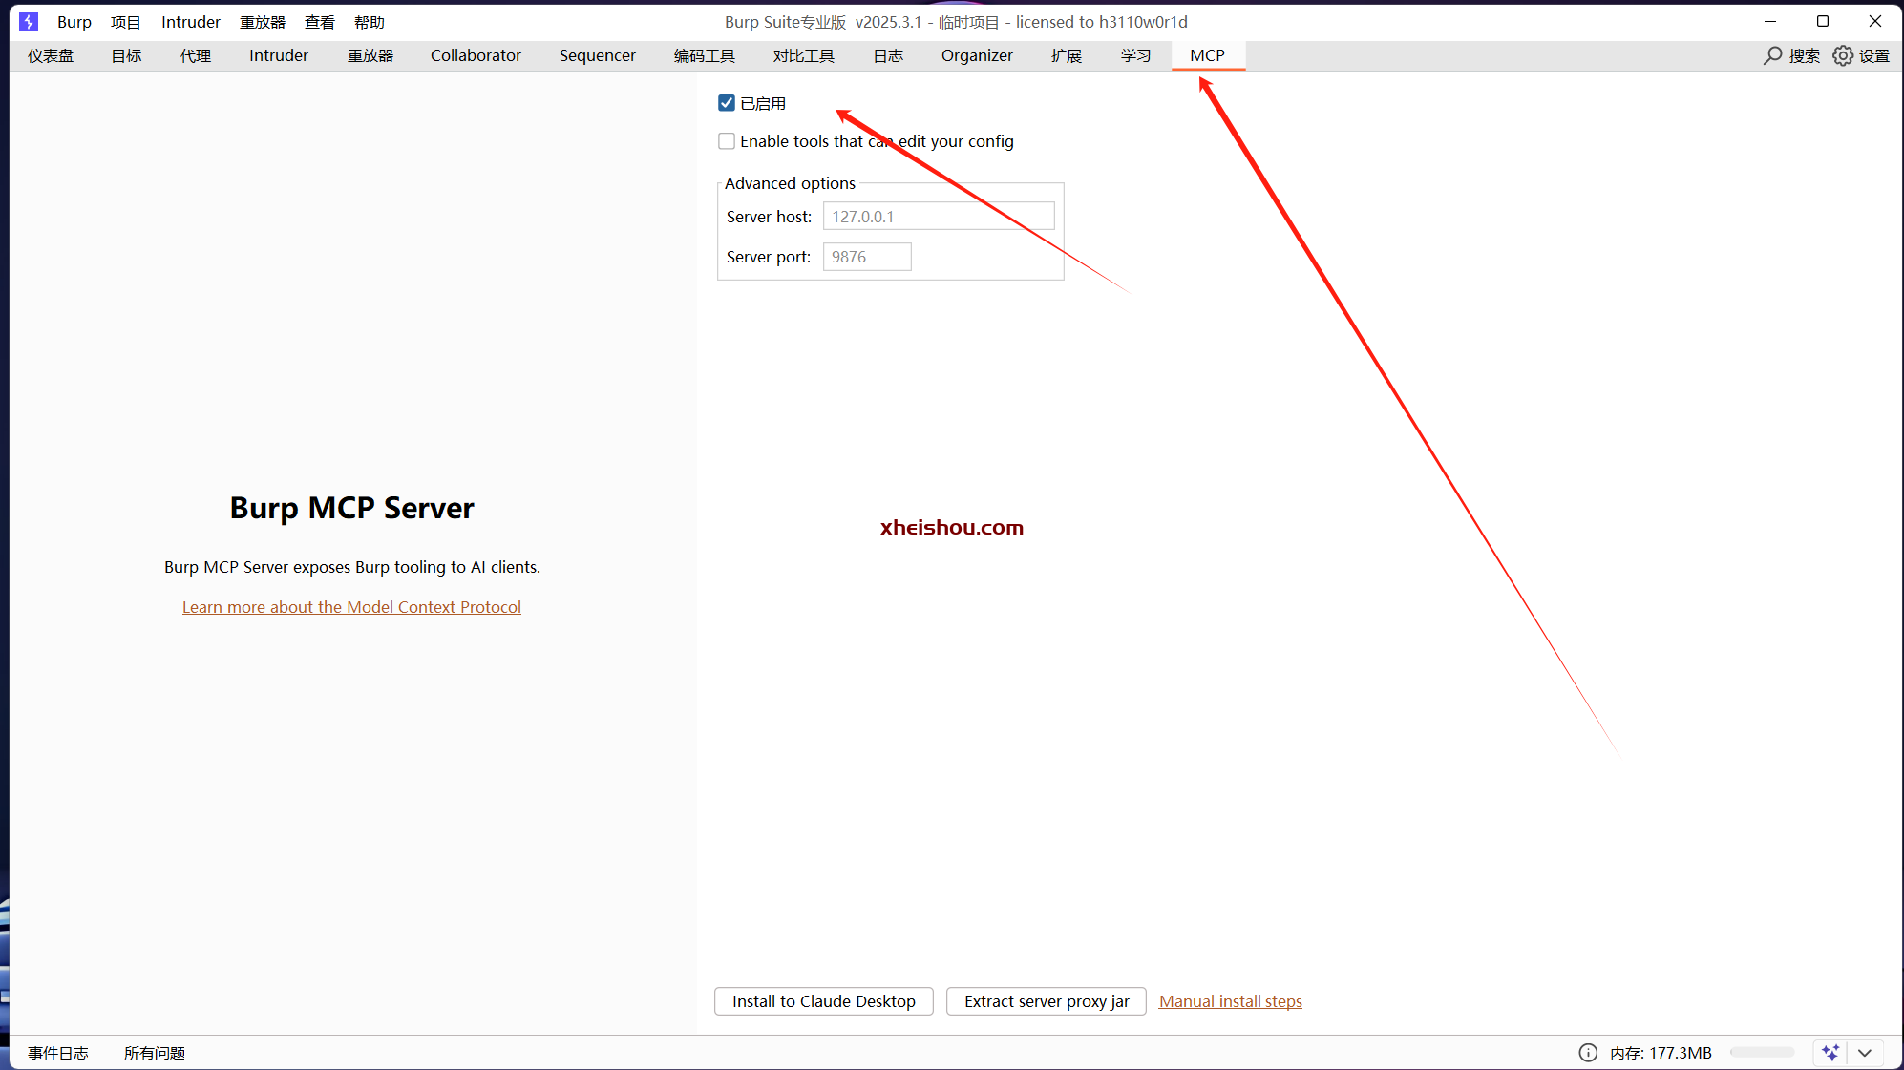Image resolution: width=1904 pixels, height=1070 pixels.
Task: Maximize the Burp Suite window
Action: 1823,21
